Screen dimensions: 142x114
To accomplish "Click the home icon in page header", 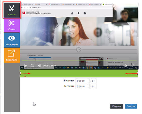I will coord(72,13).
